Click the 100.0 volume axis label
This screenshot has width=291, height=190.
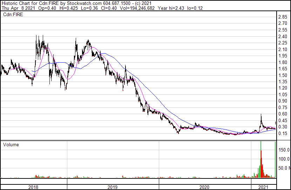coord(284,159)
